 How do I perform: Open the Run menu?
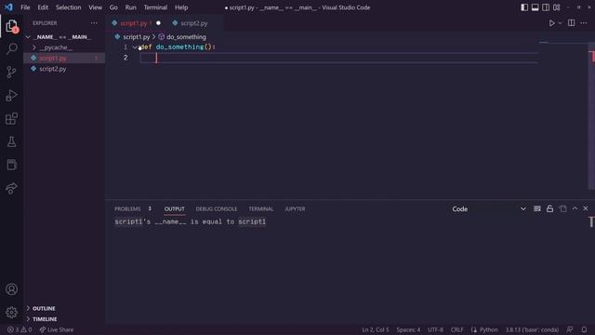tap(130, 7)
